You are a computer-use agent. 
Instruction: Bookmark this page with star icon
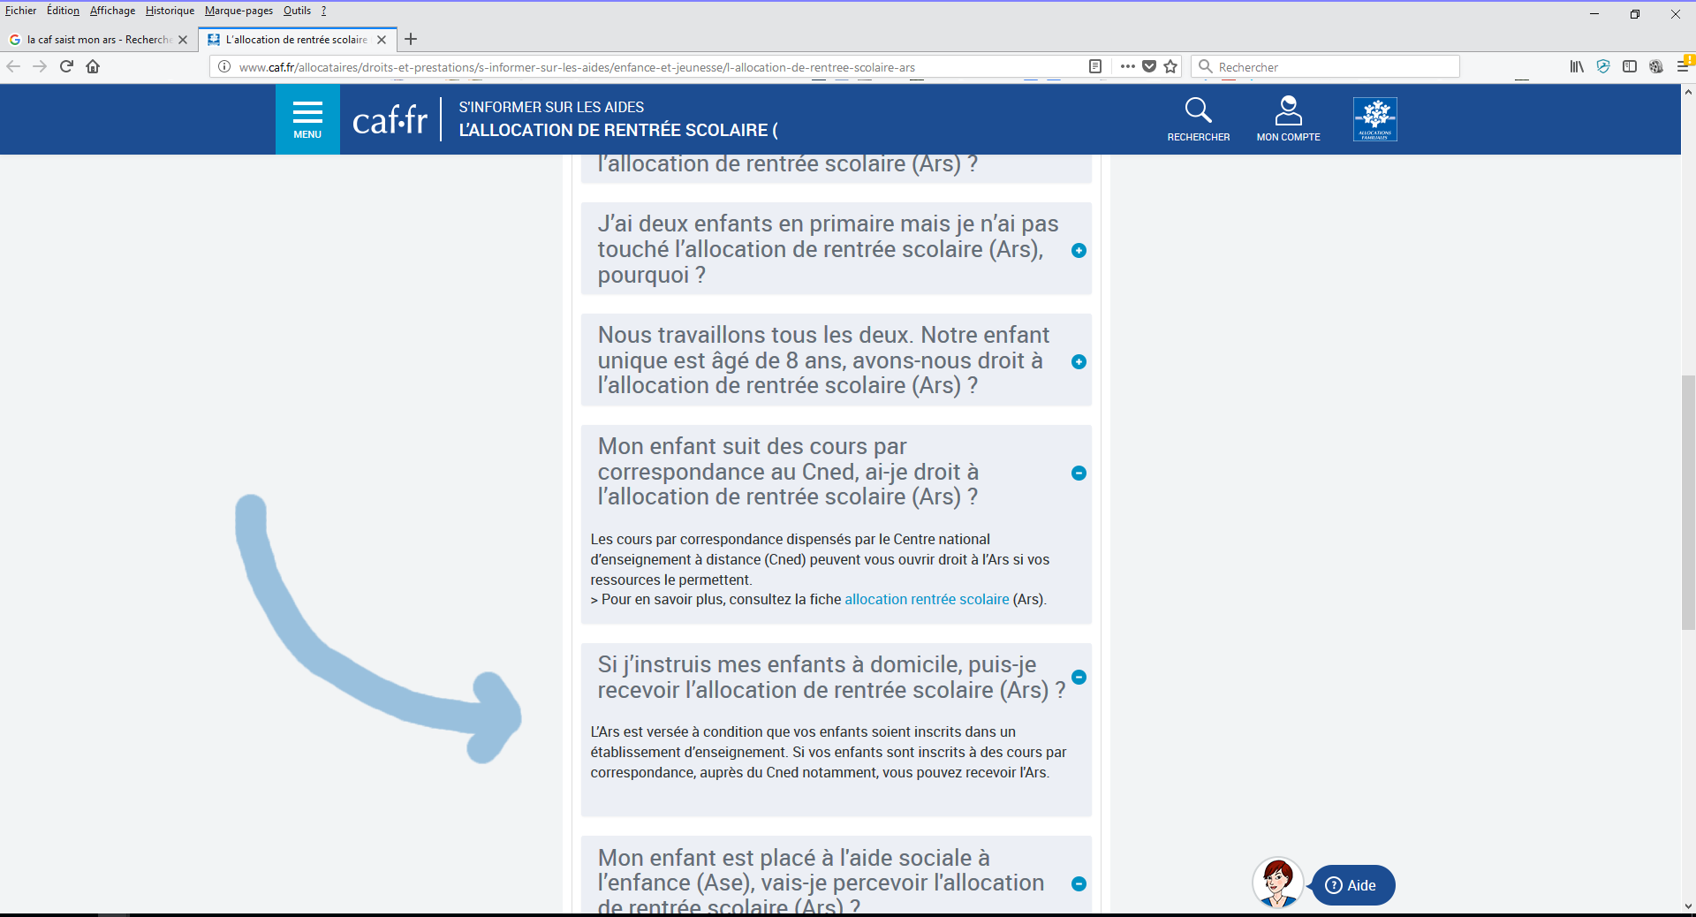[x=1170, y=66]
